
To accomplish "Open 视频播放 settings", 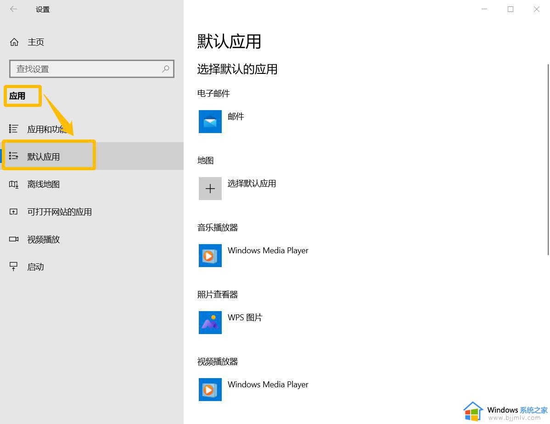I will [92, 239].
